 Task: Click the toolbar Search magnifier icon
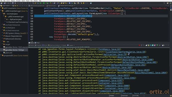pos(66,3)
